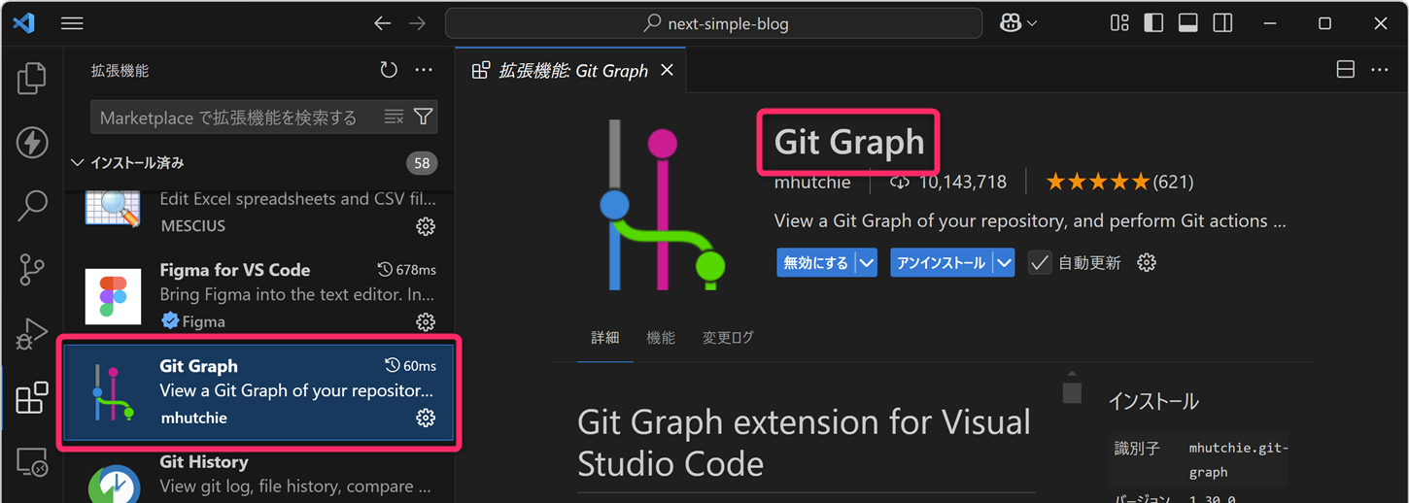
Task: Switch to the 変更ログ tab
Action: (728, 338)
